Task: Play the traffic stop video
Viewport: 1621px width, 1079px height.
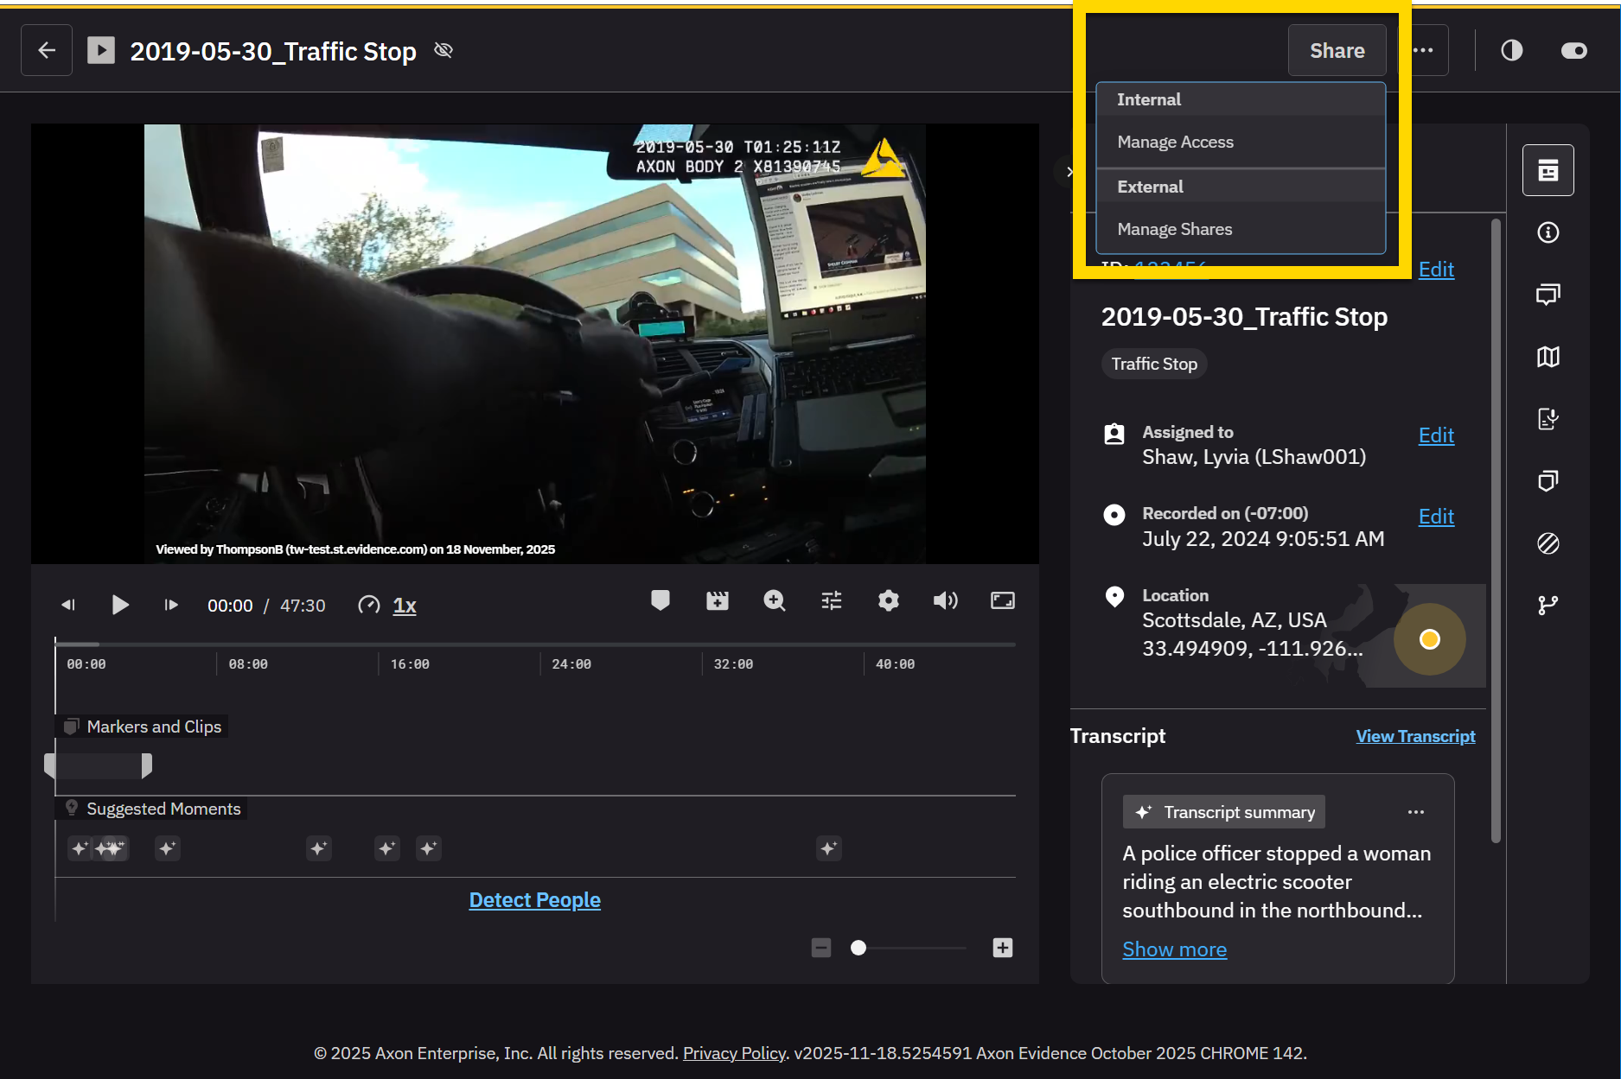Action: click(x=120, y=605)
